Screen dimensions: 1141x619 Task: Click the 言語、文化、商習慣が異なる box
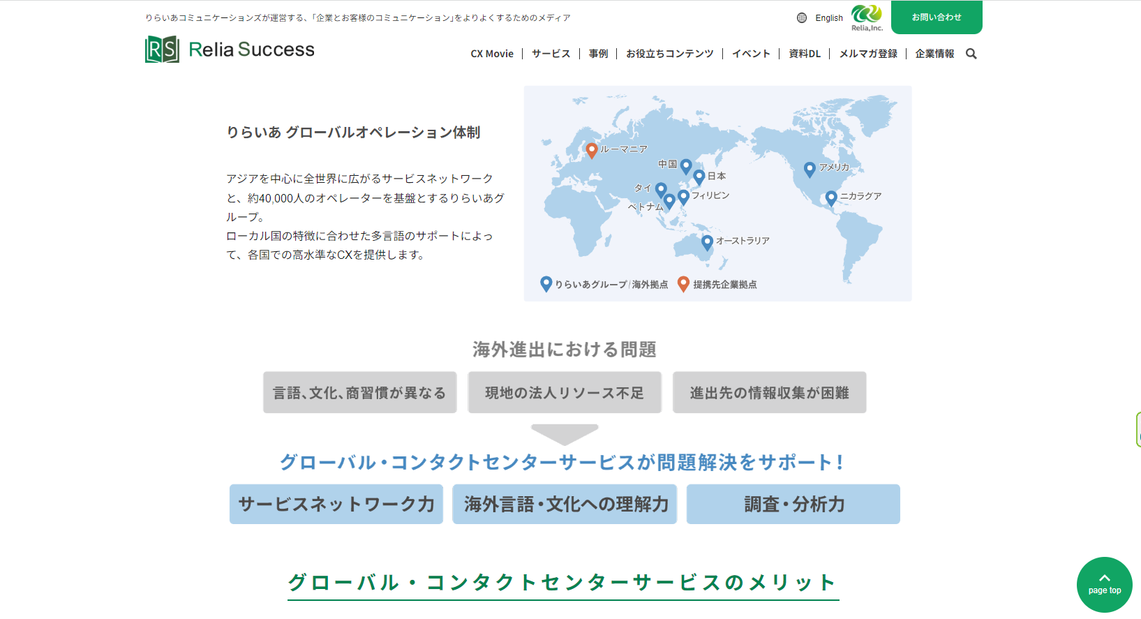coord(360,392)
